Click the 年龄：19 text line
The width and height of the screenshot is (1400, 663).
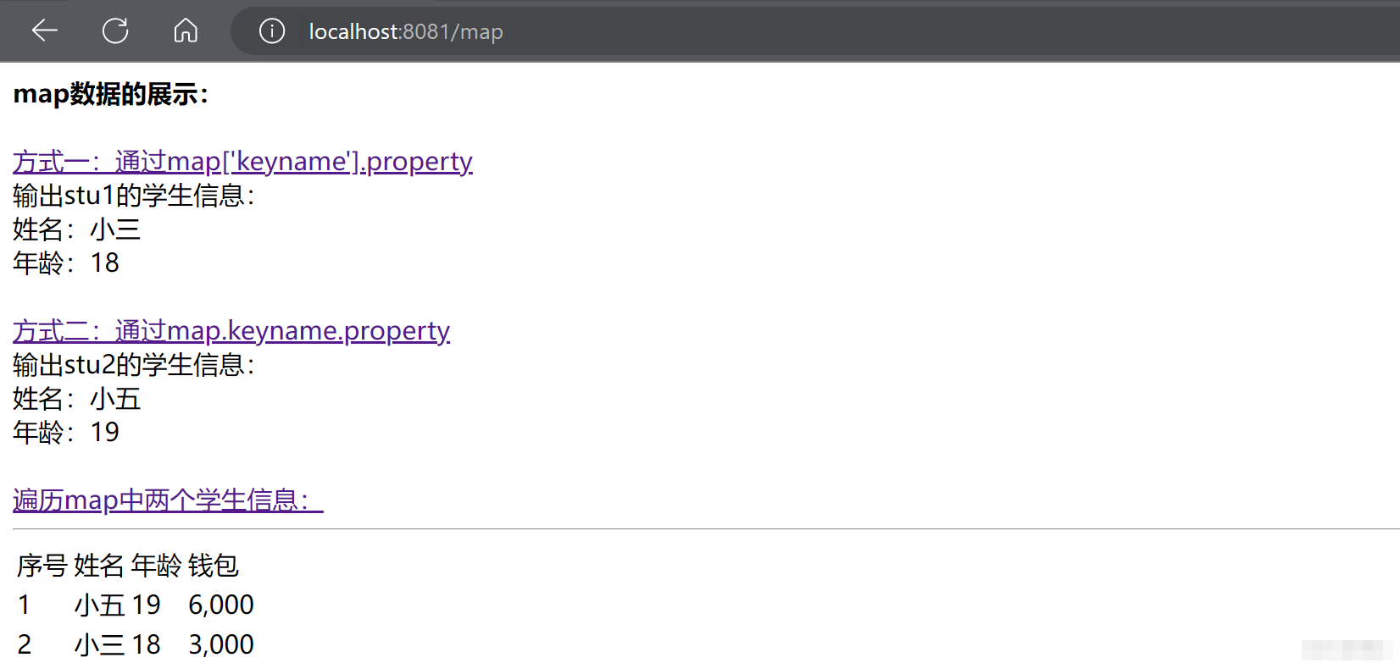tap(66, 433)
